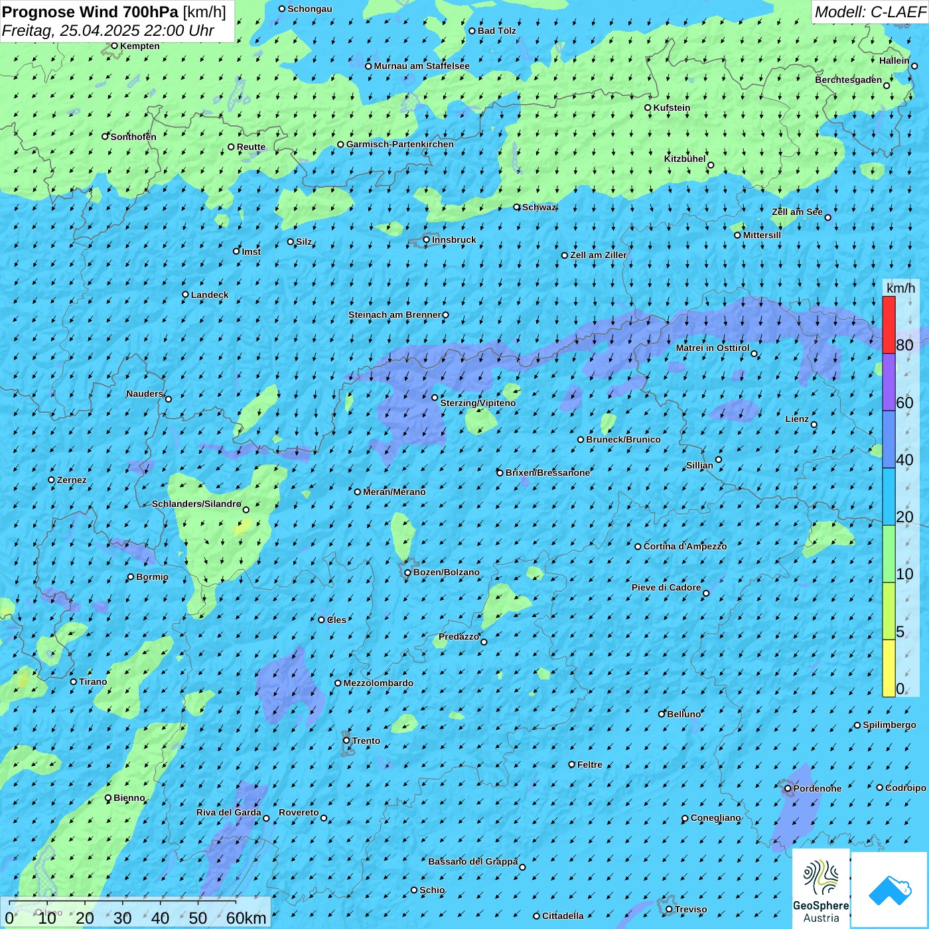Click the 'Predazzo' label
Screen dimensions: 929x929
click(459, 636)
